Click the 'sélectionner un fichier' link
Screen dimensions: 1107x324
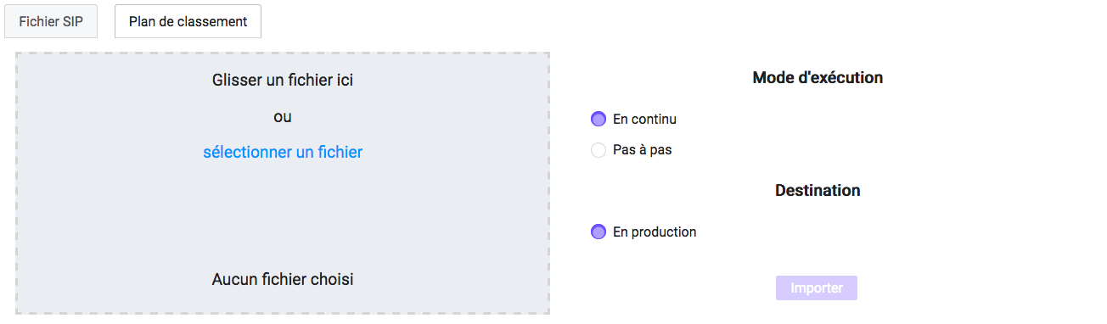(283, 153)
